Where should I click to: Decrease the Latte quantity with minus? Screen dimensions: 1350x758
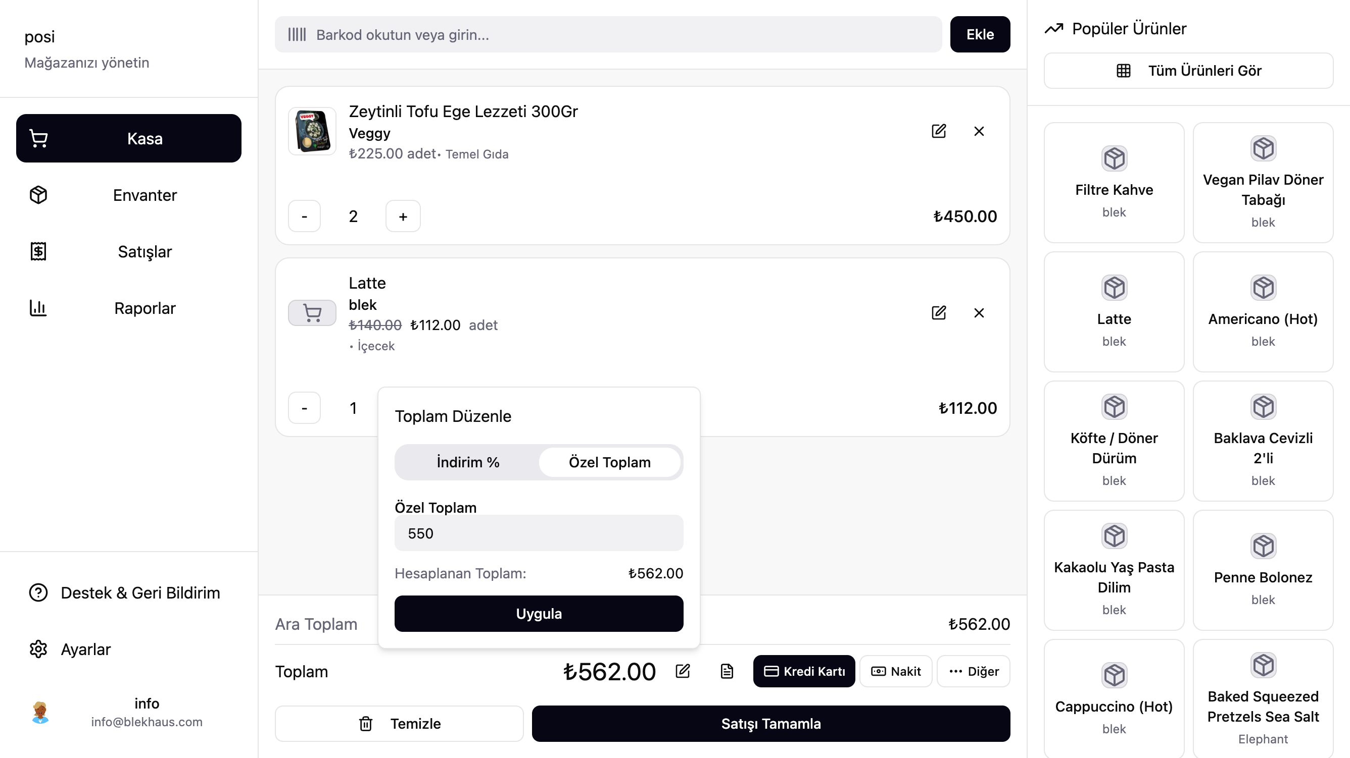point(304,408)
